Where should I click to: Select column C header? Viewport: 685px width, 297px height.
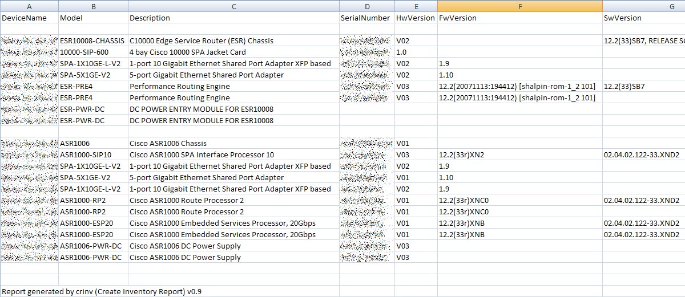(x=233, y=6)
